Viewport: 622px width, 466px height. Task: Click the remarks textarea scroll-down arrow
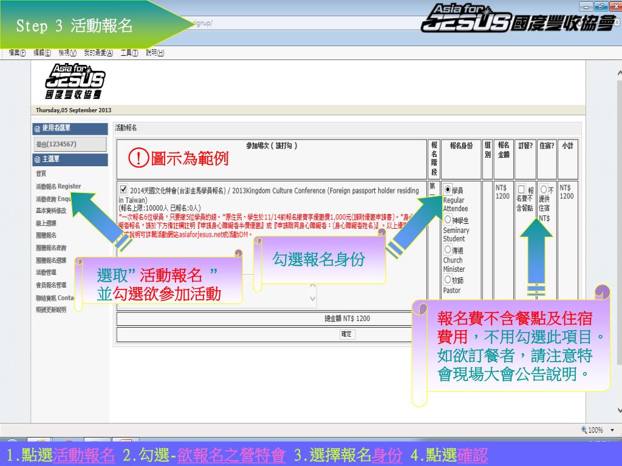pyautogui.click(x=313, y=299)
